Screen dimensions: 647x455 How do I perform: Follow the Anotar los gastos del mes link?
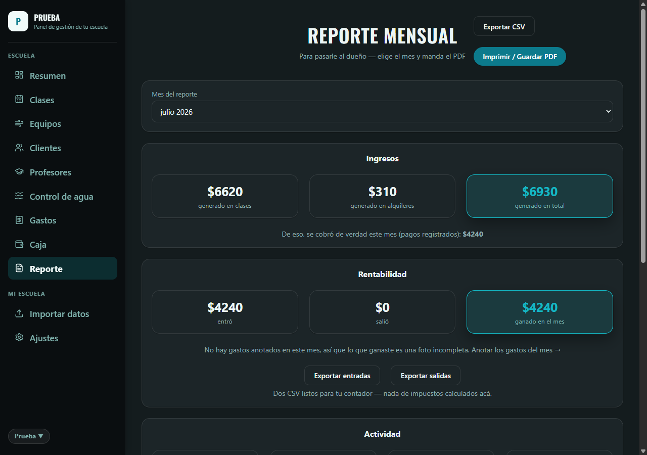point(516,350)
